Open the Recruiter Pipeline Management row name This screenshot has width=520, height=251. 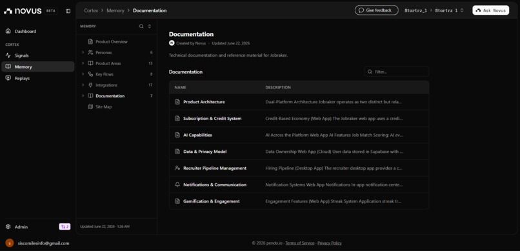point(215,168)
